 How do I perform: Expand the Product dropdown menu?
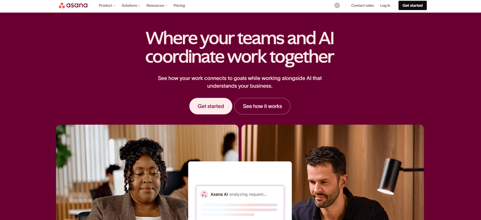coord(107,6)
